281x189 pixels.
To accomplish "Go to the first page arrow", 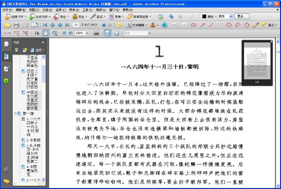I will pyautogui.click(x=45, y=25).
